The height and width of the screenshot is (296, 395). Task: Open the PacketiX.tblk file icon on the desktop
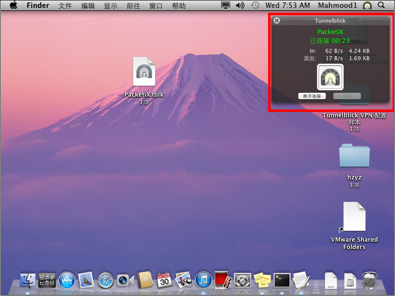coord(144,72)
